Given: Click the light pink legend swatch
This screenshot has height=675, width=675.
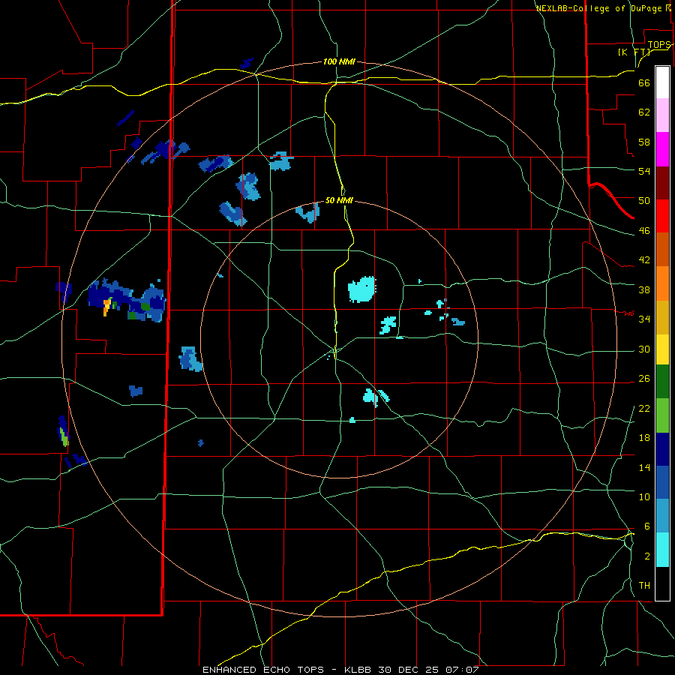Looking at the screenshot, I should pos(662,115).
